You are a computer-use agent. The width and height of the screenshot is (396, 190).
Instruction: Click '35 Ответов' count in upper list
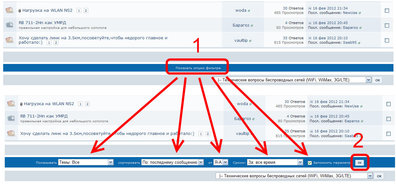pyautogui.click(x=293, y=38)
